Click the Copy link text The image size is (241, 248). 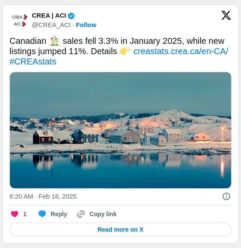[x=103, y=214]
